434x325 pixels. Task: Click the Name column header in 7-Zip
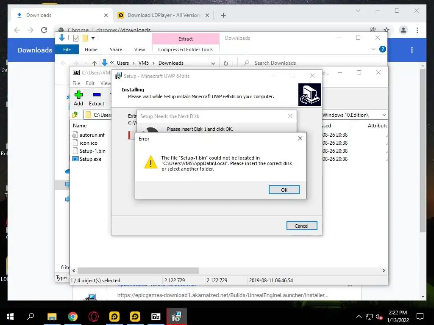tap(80, 125)
